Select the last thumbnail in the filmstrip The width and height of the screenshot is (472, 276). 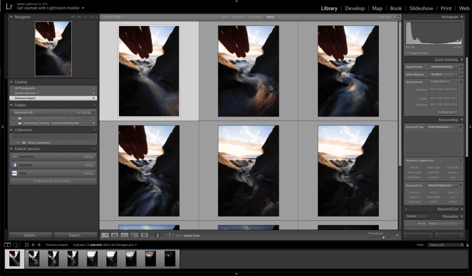[170, 258]
